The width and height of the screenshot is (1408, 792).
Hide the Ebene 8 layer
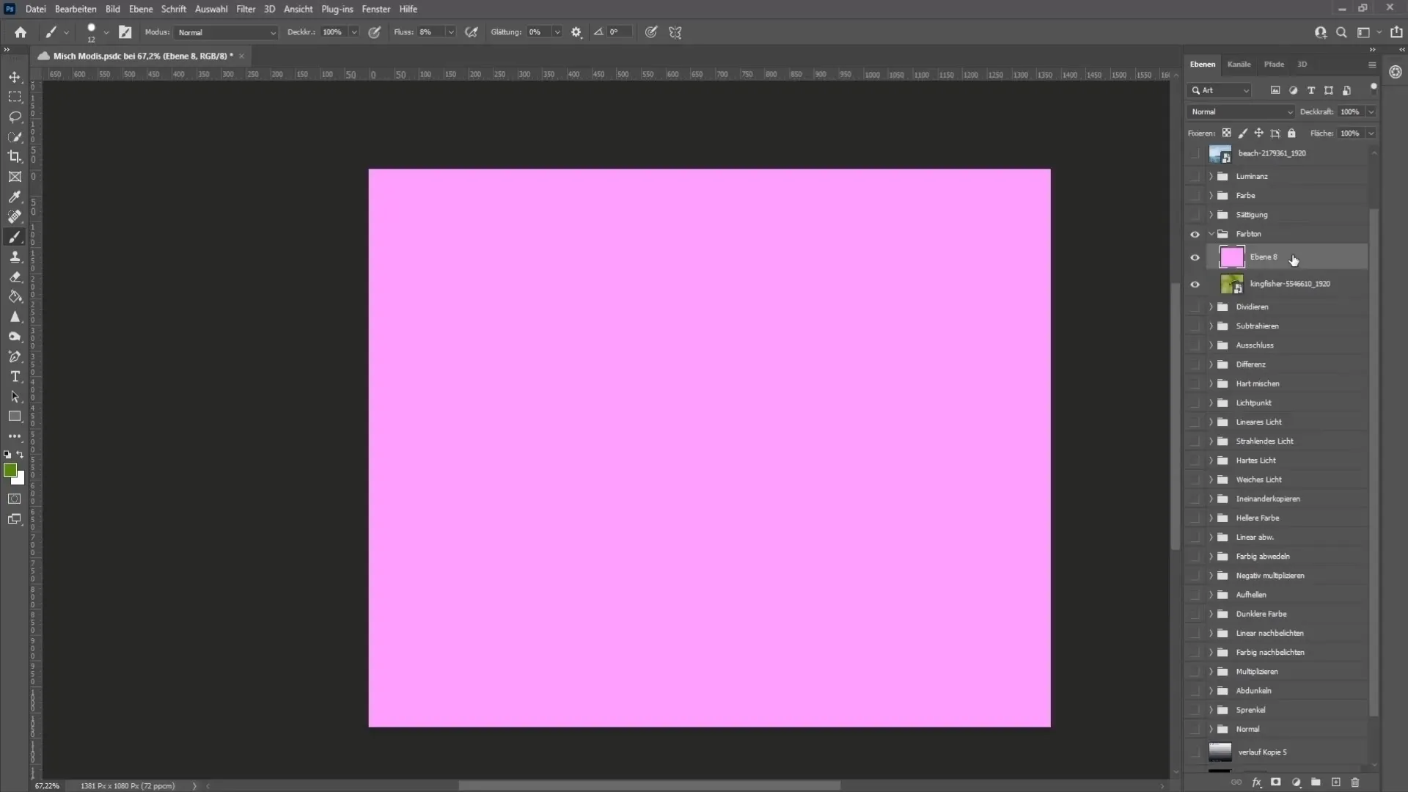(1195, 256)
